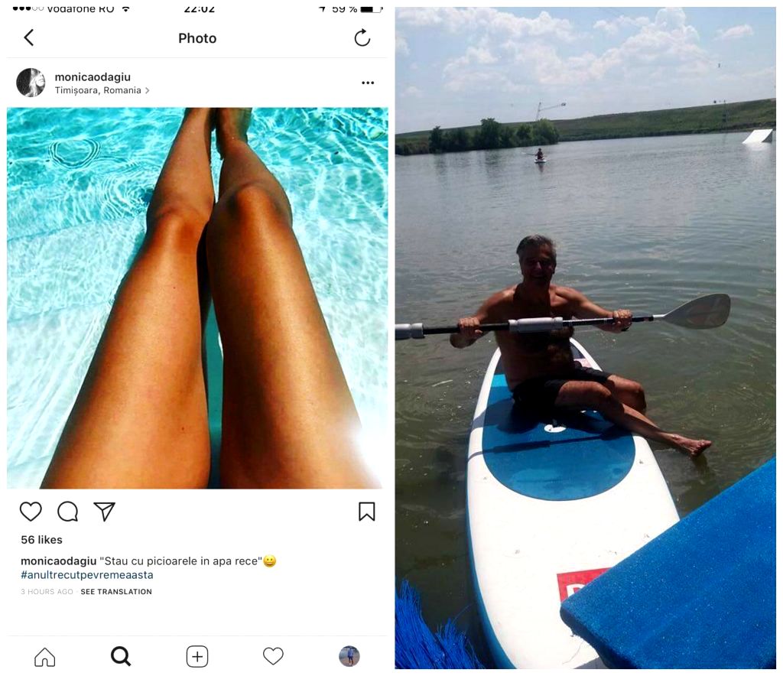Share post with paper plane icon
Screen dimensions: 783x676
coord(104,512)
